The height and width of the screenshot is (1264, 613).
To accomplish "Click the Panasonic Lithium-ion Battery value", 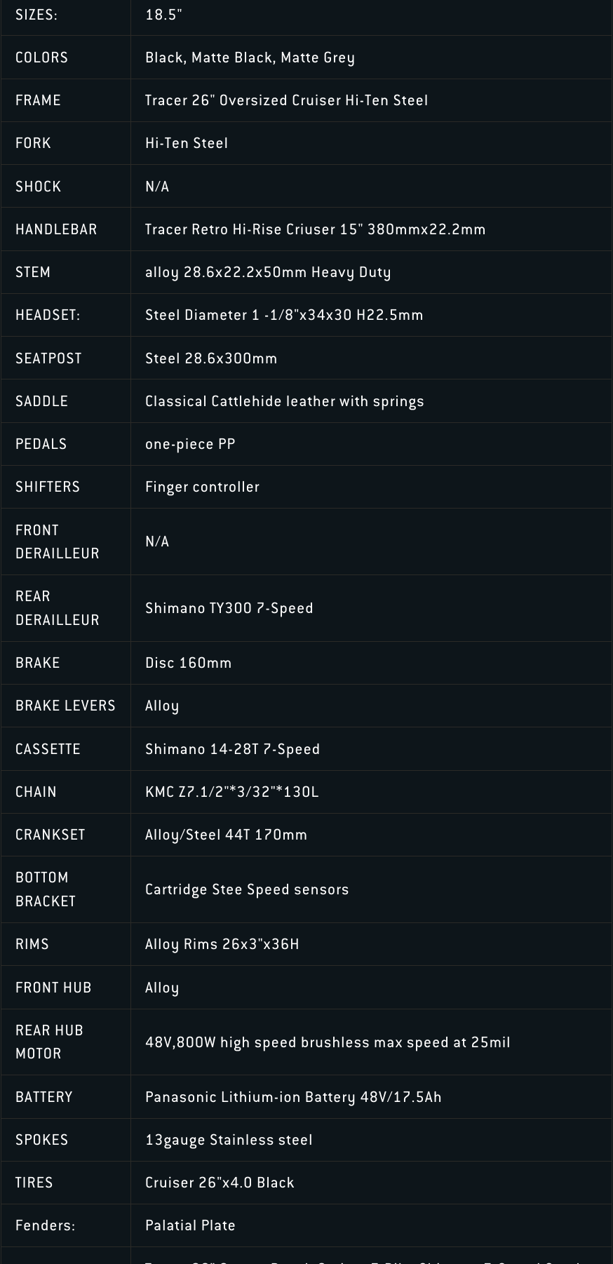I will pyautogui.click(x=293, y=1097).
